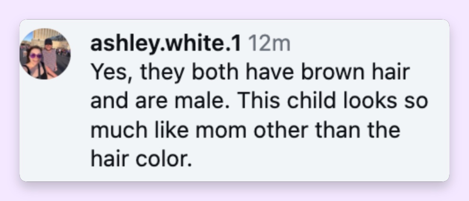
Task: Click the last line "hair color."
Action: [141, 159]
